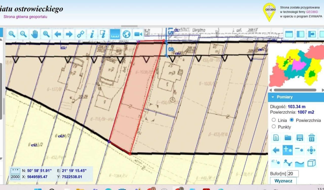Select the zoom in magnifier tool
Screen dimensions: 324x190
tap(11, 34)
